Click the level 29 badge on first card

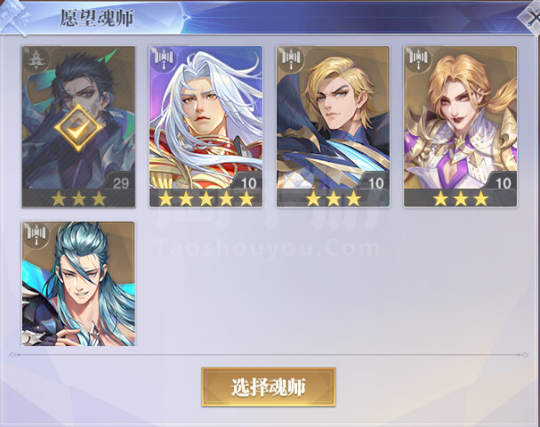[120, 182]
